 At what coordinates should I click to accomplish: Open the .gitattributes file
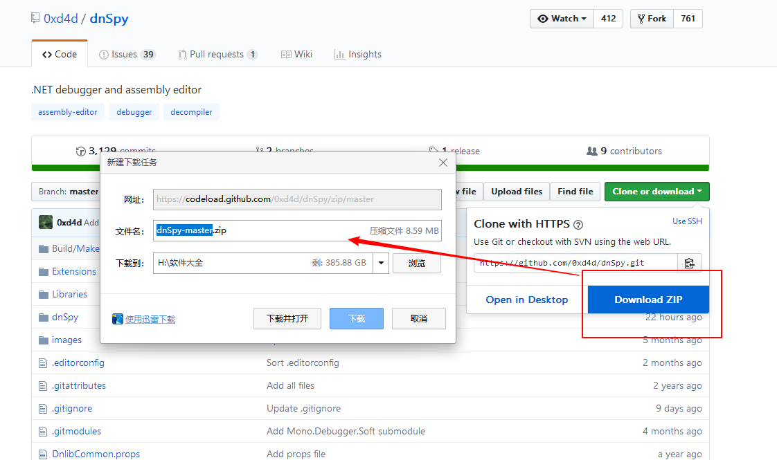[x=79, y=386]
